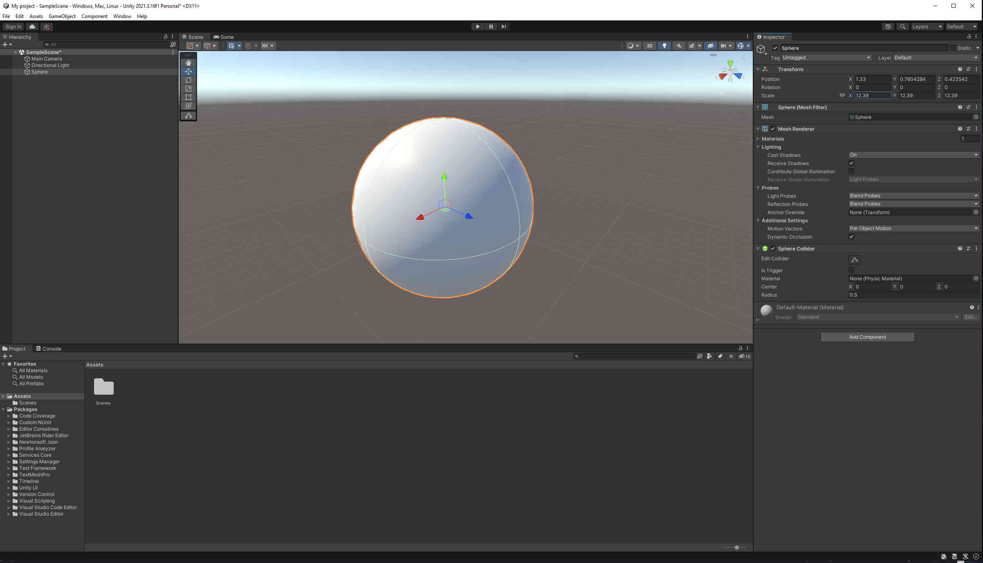983x563 pixels.
Task: Toggle the Static checkbox
Action: [x=953, y=48]
